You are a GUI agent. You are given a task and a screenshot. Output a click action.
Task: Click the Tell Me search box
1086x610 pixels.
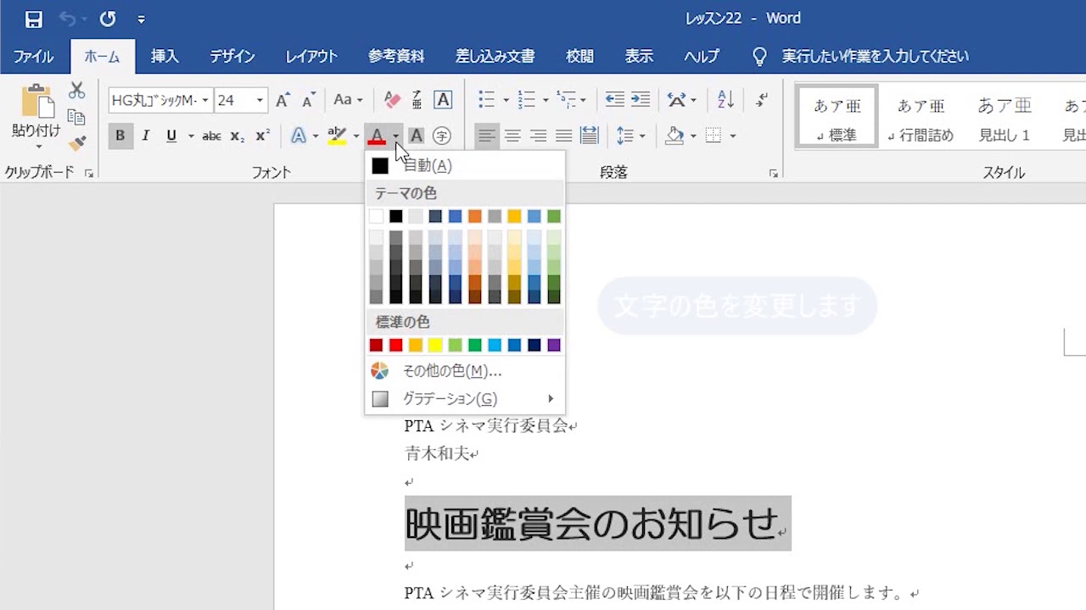pyautogui.click(x=874, y=57)
